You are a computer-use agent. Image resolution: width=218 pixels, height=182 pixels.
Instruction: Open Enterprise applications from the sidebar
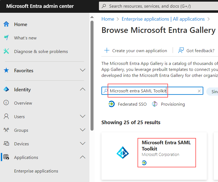click(x=36, y=171)
